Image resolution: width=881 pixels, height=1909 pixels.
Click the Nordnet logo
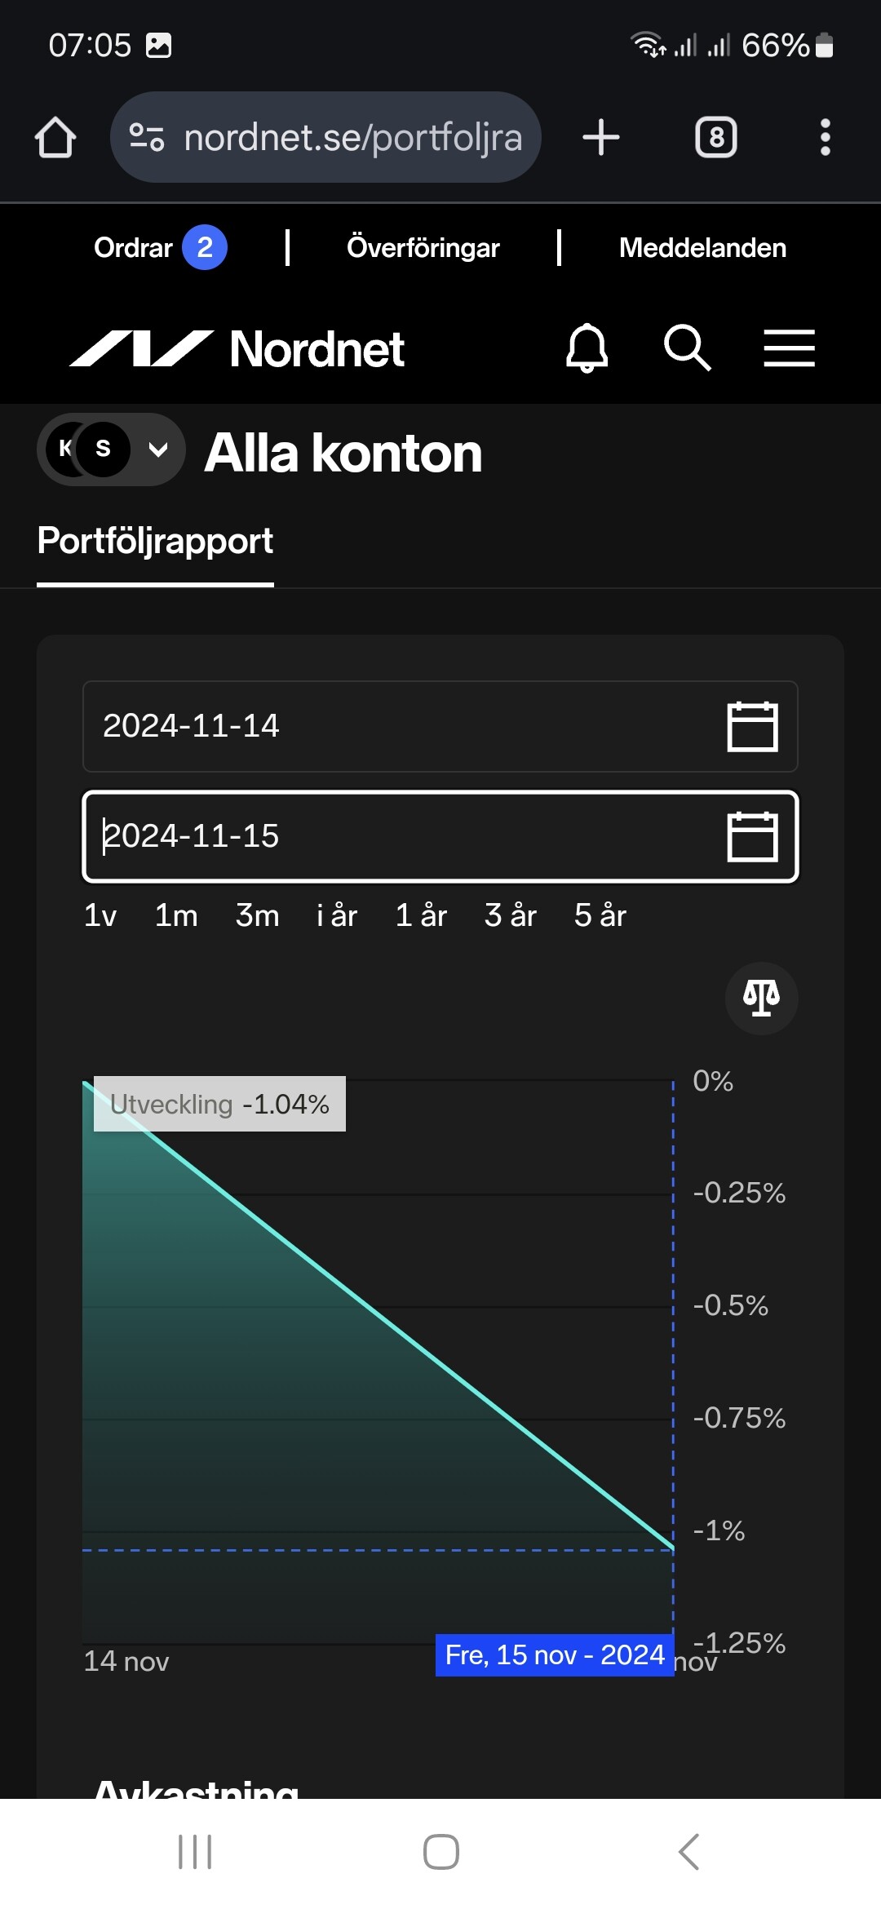[x=237, y=349]
